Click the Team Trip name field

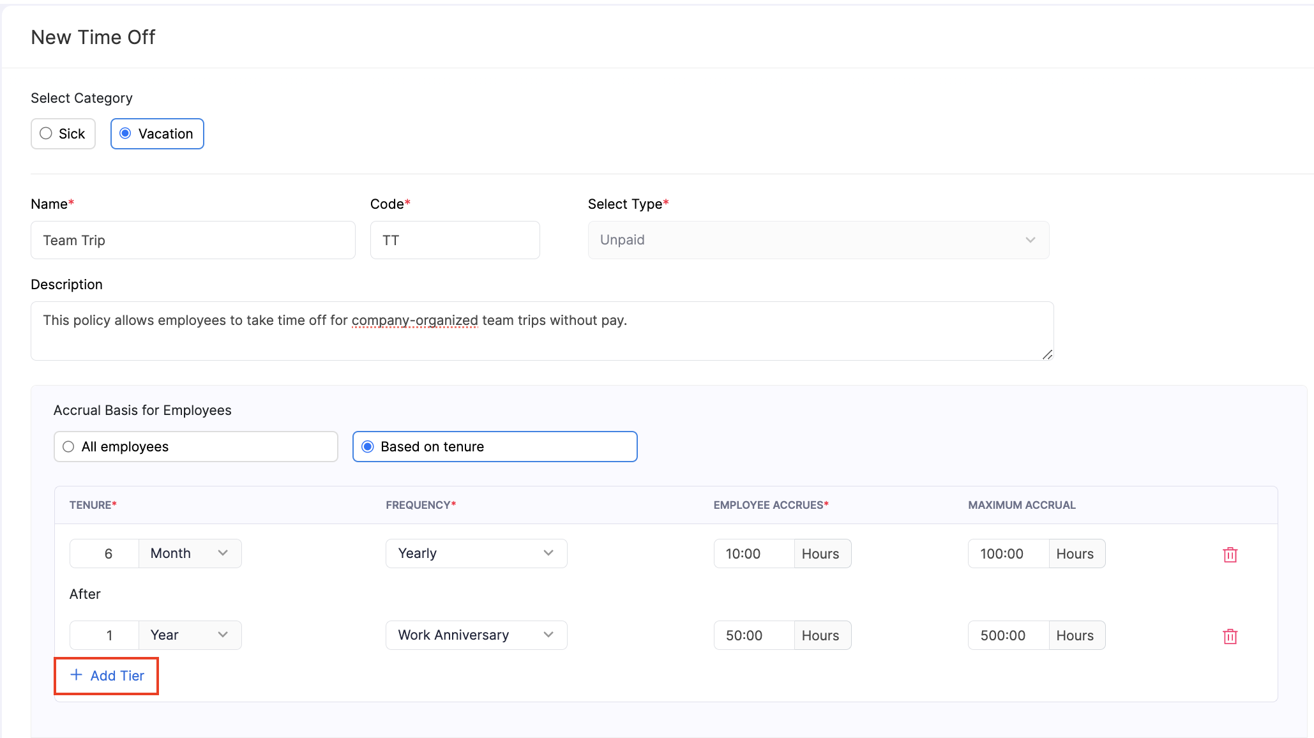[x=193, y=240]
